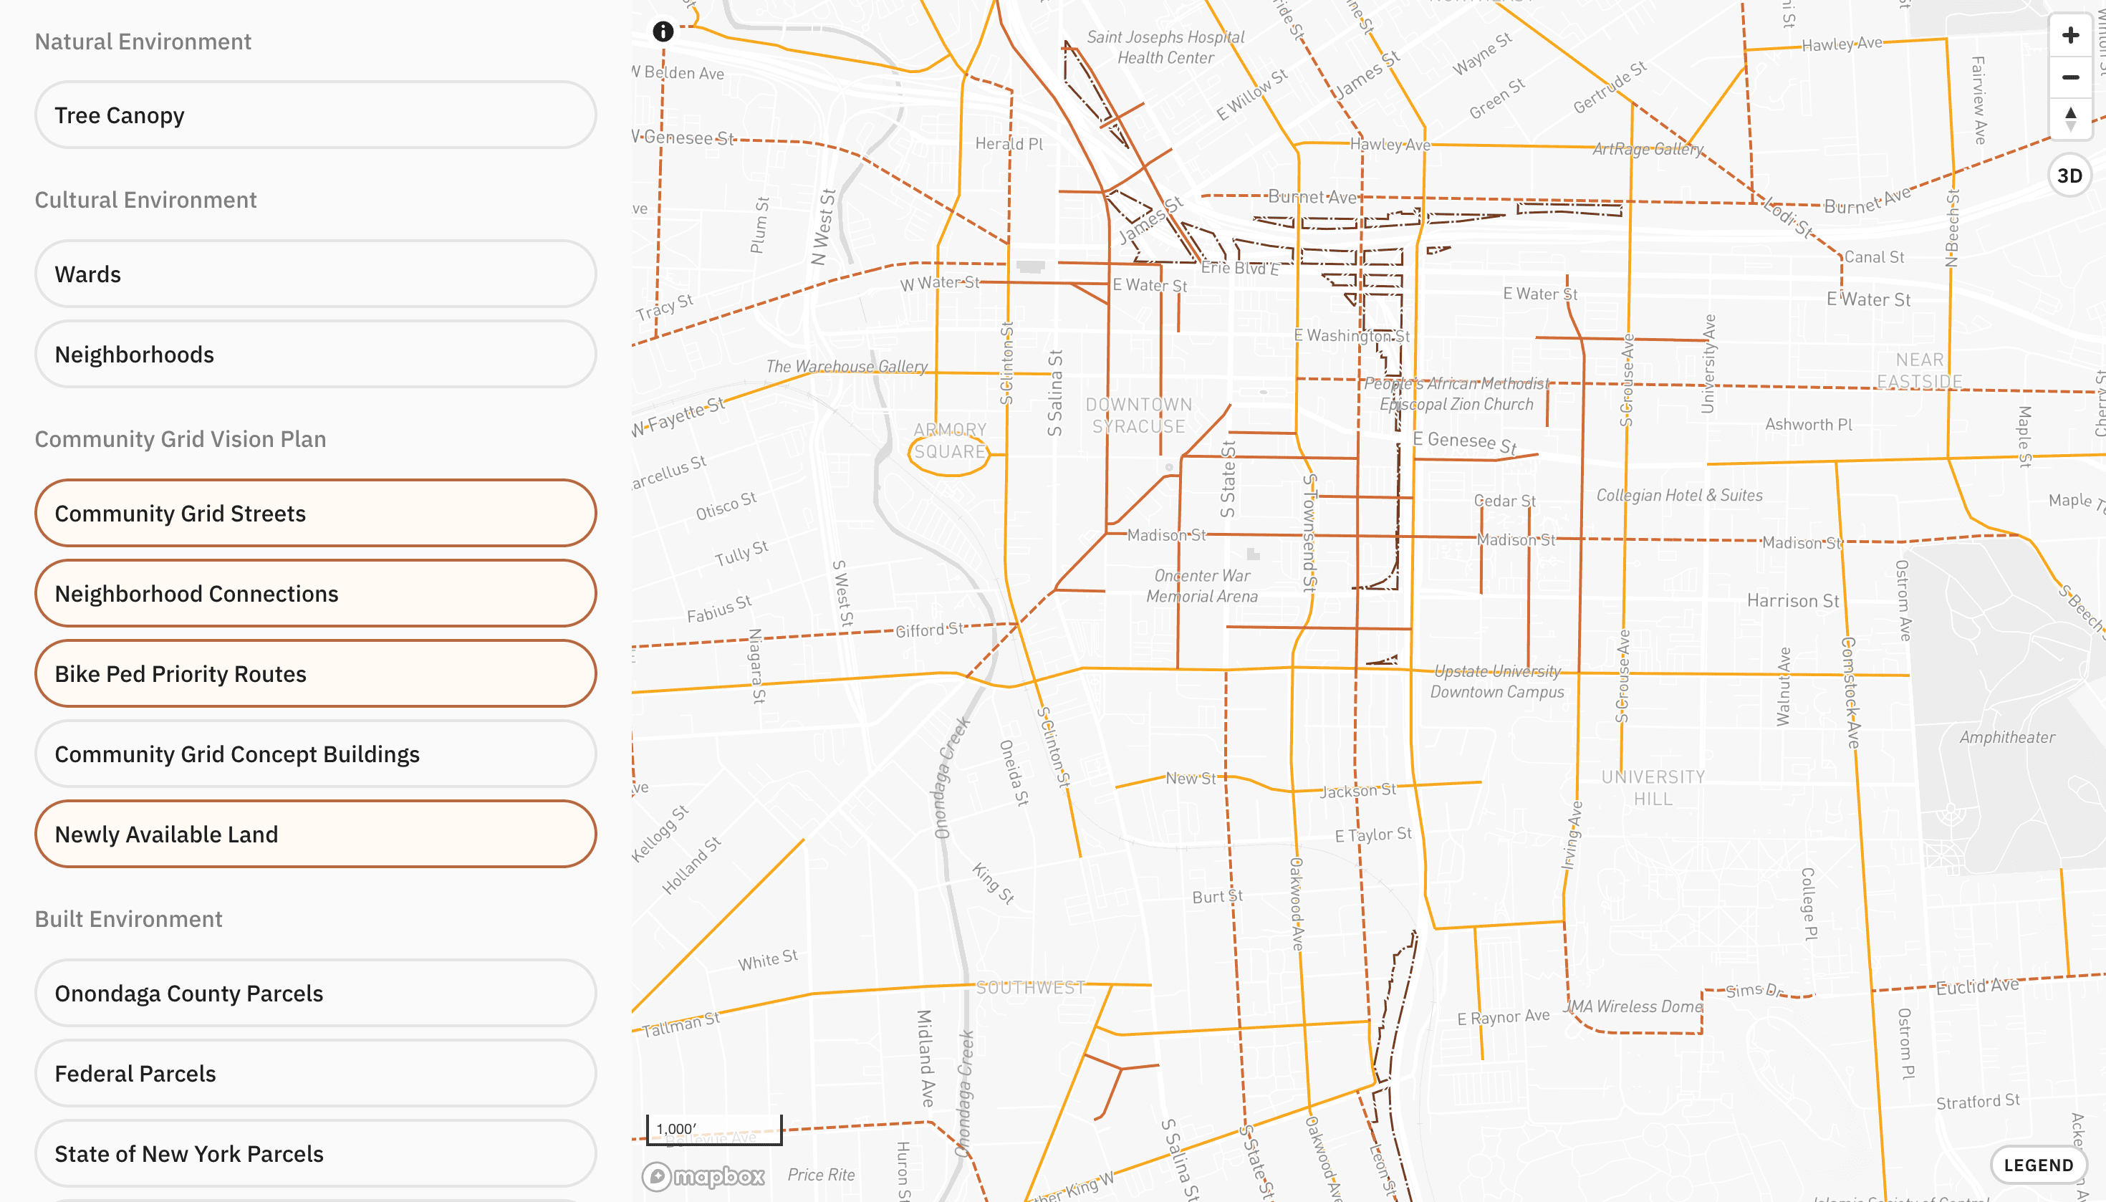Viewport: 2106px width, 1202px height.
Task: Click 'Upstate University Downtown Campus' label
Action: click(1496, 682)
